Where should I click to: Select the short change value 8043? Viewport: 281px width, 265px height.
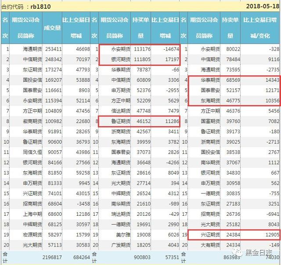click(x=274, y=225)
